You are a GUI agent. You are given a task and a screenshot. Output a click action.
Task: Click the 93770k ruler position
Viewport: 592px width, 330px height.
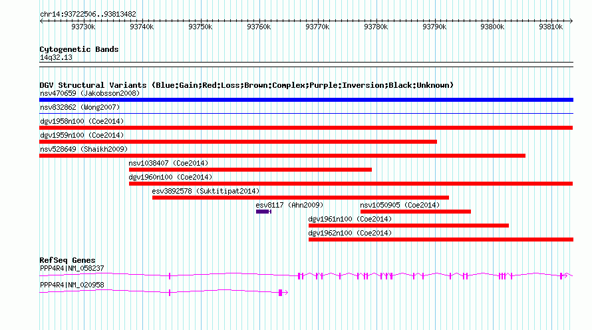coord(317,27)
